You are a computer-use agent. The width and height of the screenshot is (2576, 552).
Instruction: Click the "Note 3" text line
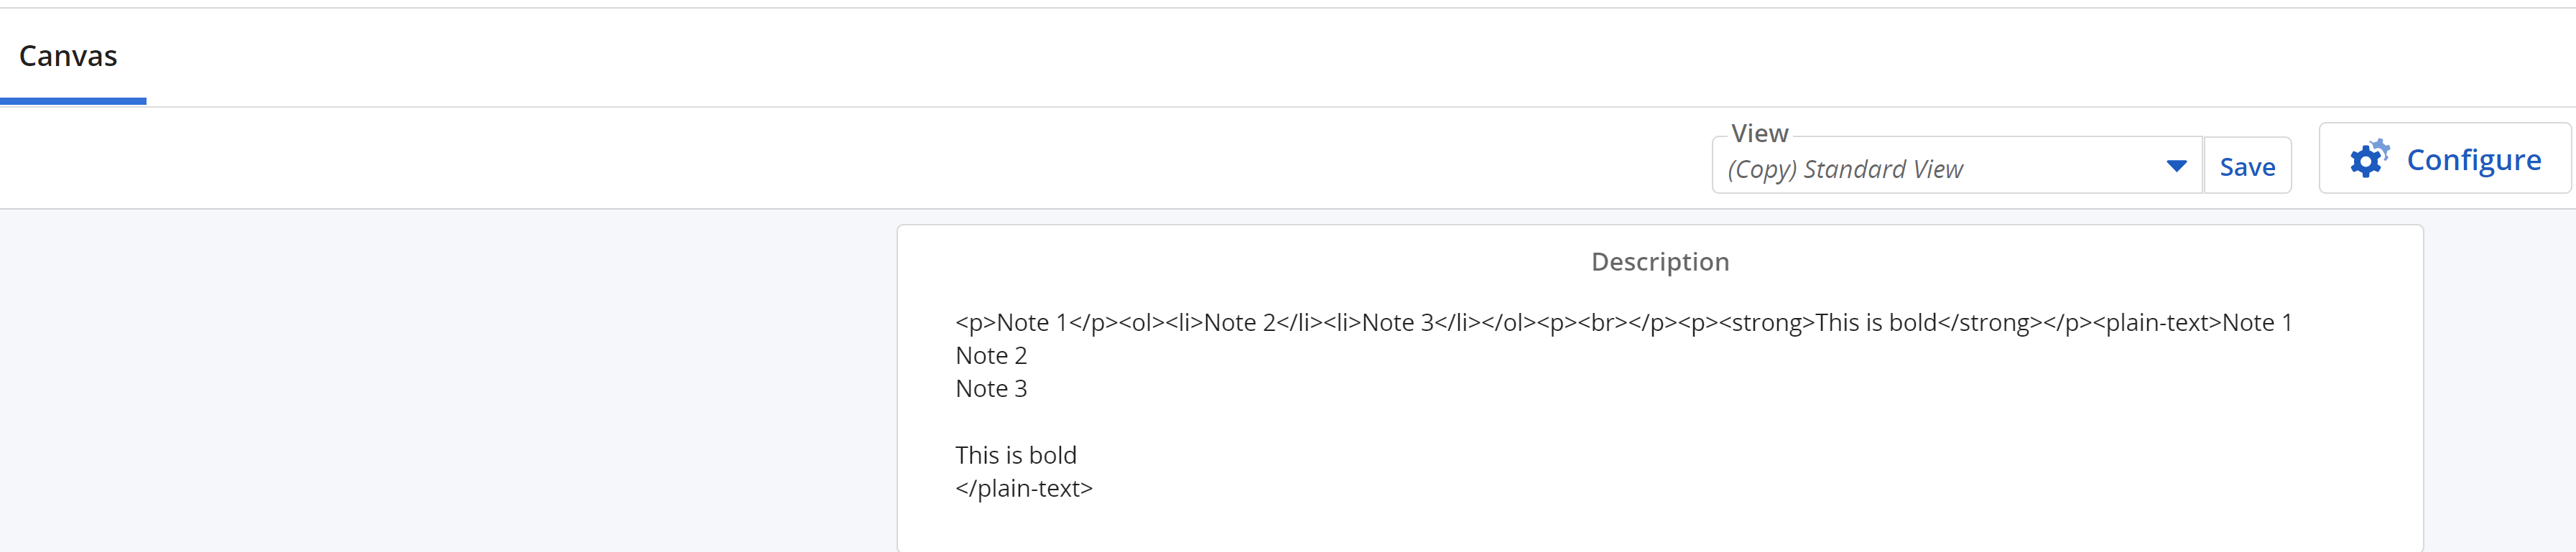click(x=991, y=389)
